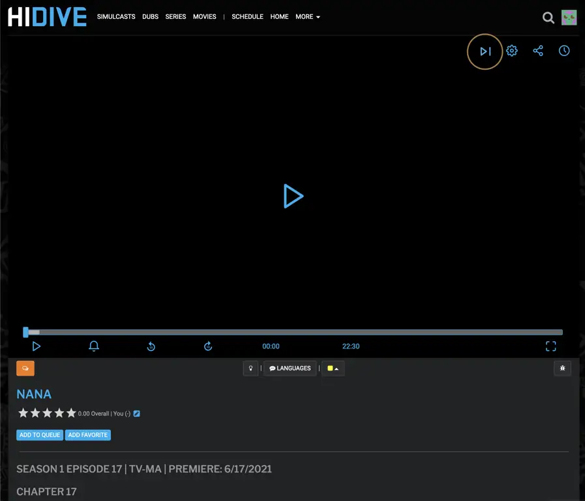Viewport: 585px width, 501px height.
Task: Enter fullscreen mode
Action: click(x=550, y=346)
